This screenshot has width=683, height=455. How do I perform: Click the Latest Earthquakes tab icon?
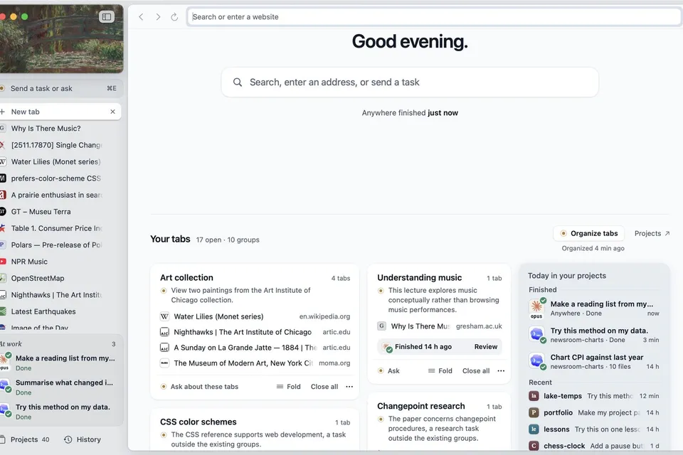[3, 311]
